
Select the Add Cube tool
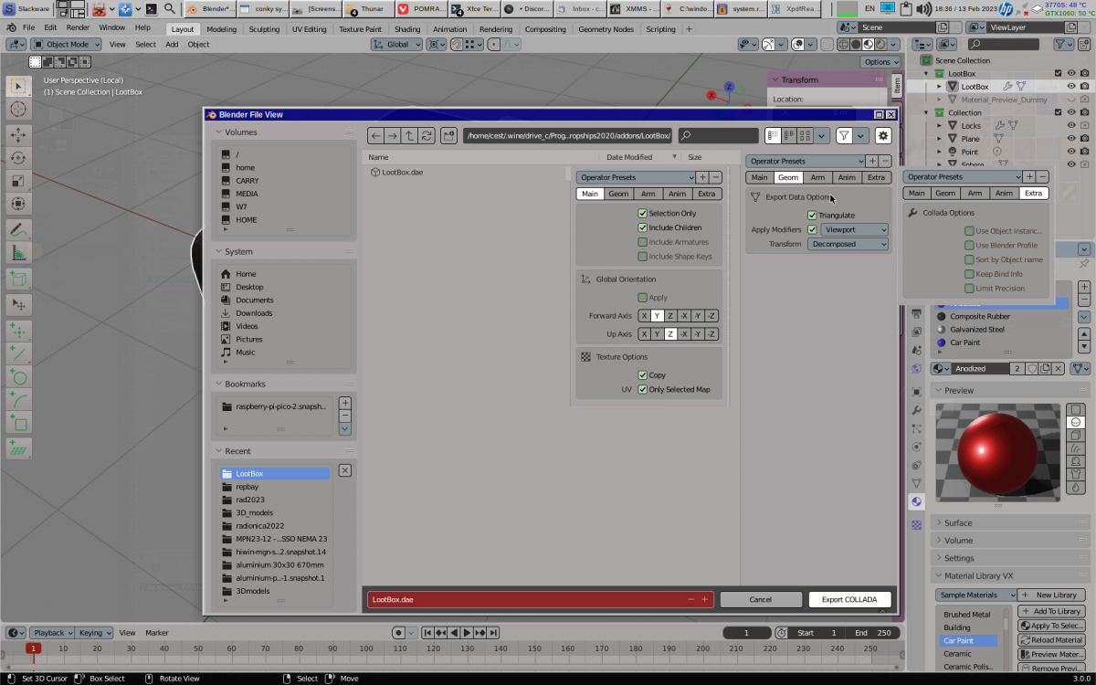tap(18, 279)
